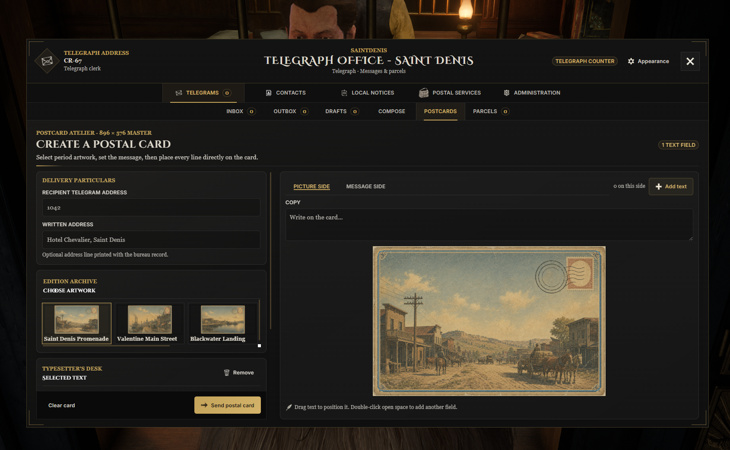Click the left panel vertical scrollbar
The image size is (730, 450).
(270, 250)
